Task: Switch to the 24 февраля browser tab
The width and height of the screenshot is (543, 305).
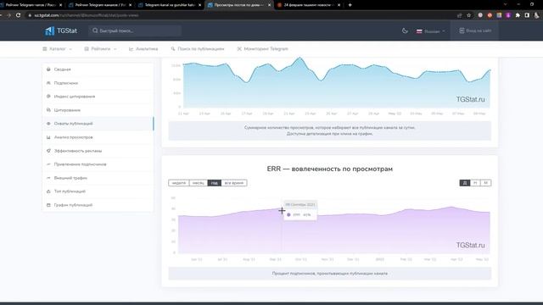Action: point(309,5)
